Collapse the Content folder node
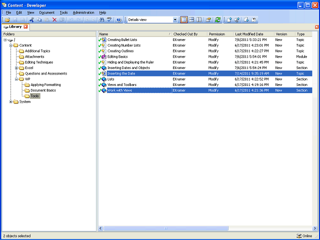The image size is (320, 240). (x=11, y=45)
